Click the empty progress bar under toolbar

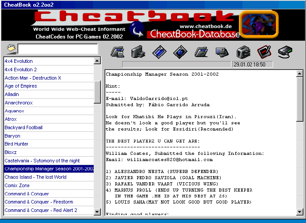pyautogui.click(x=176, y=64)
